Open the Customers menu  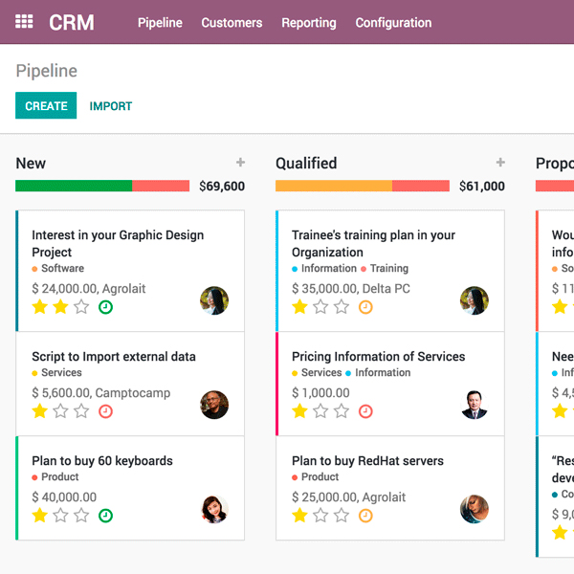pyautogui.click(x=232, y=22)
